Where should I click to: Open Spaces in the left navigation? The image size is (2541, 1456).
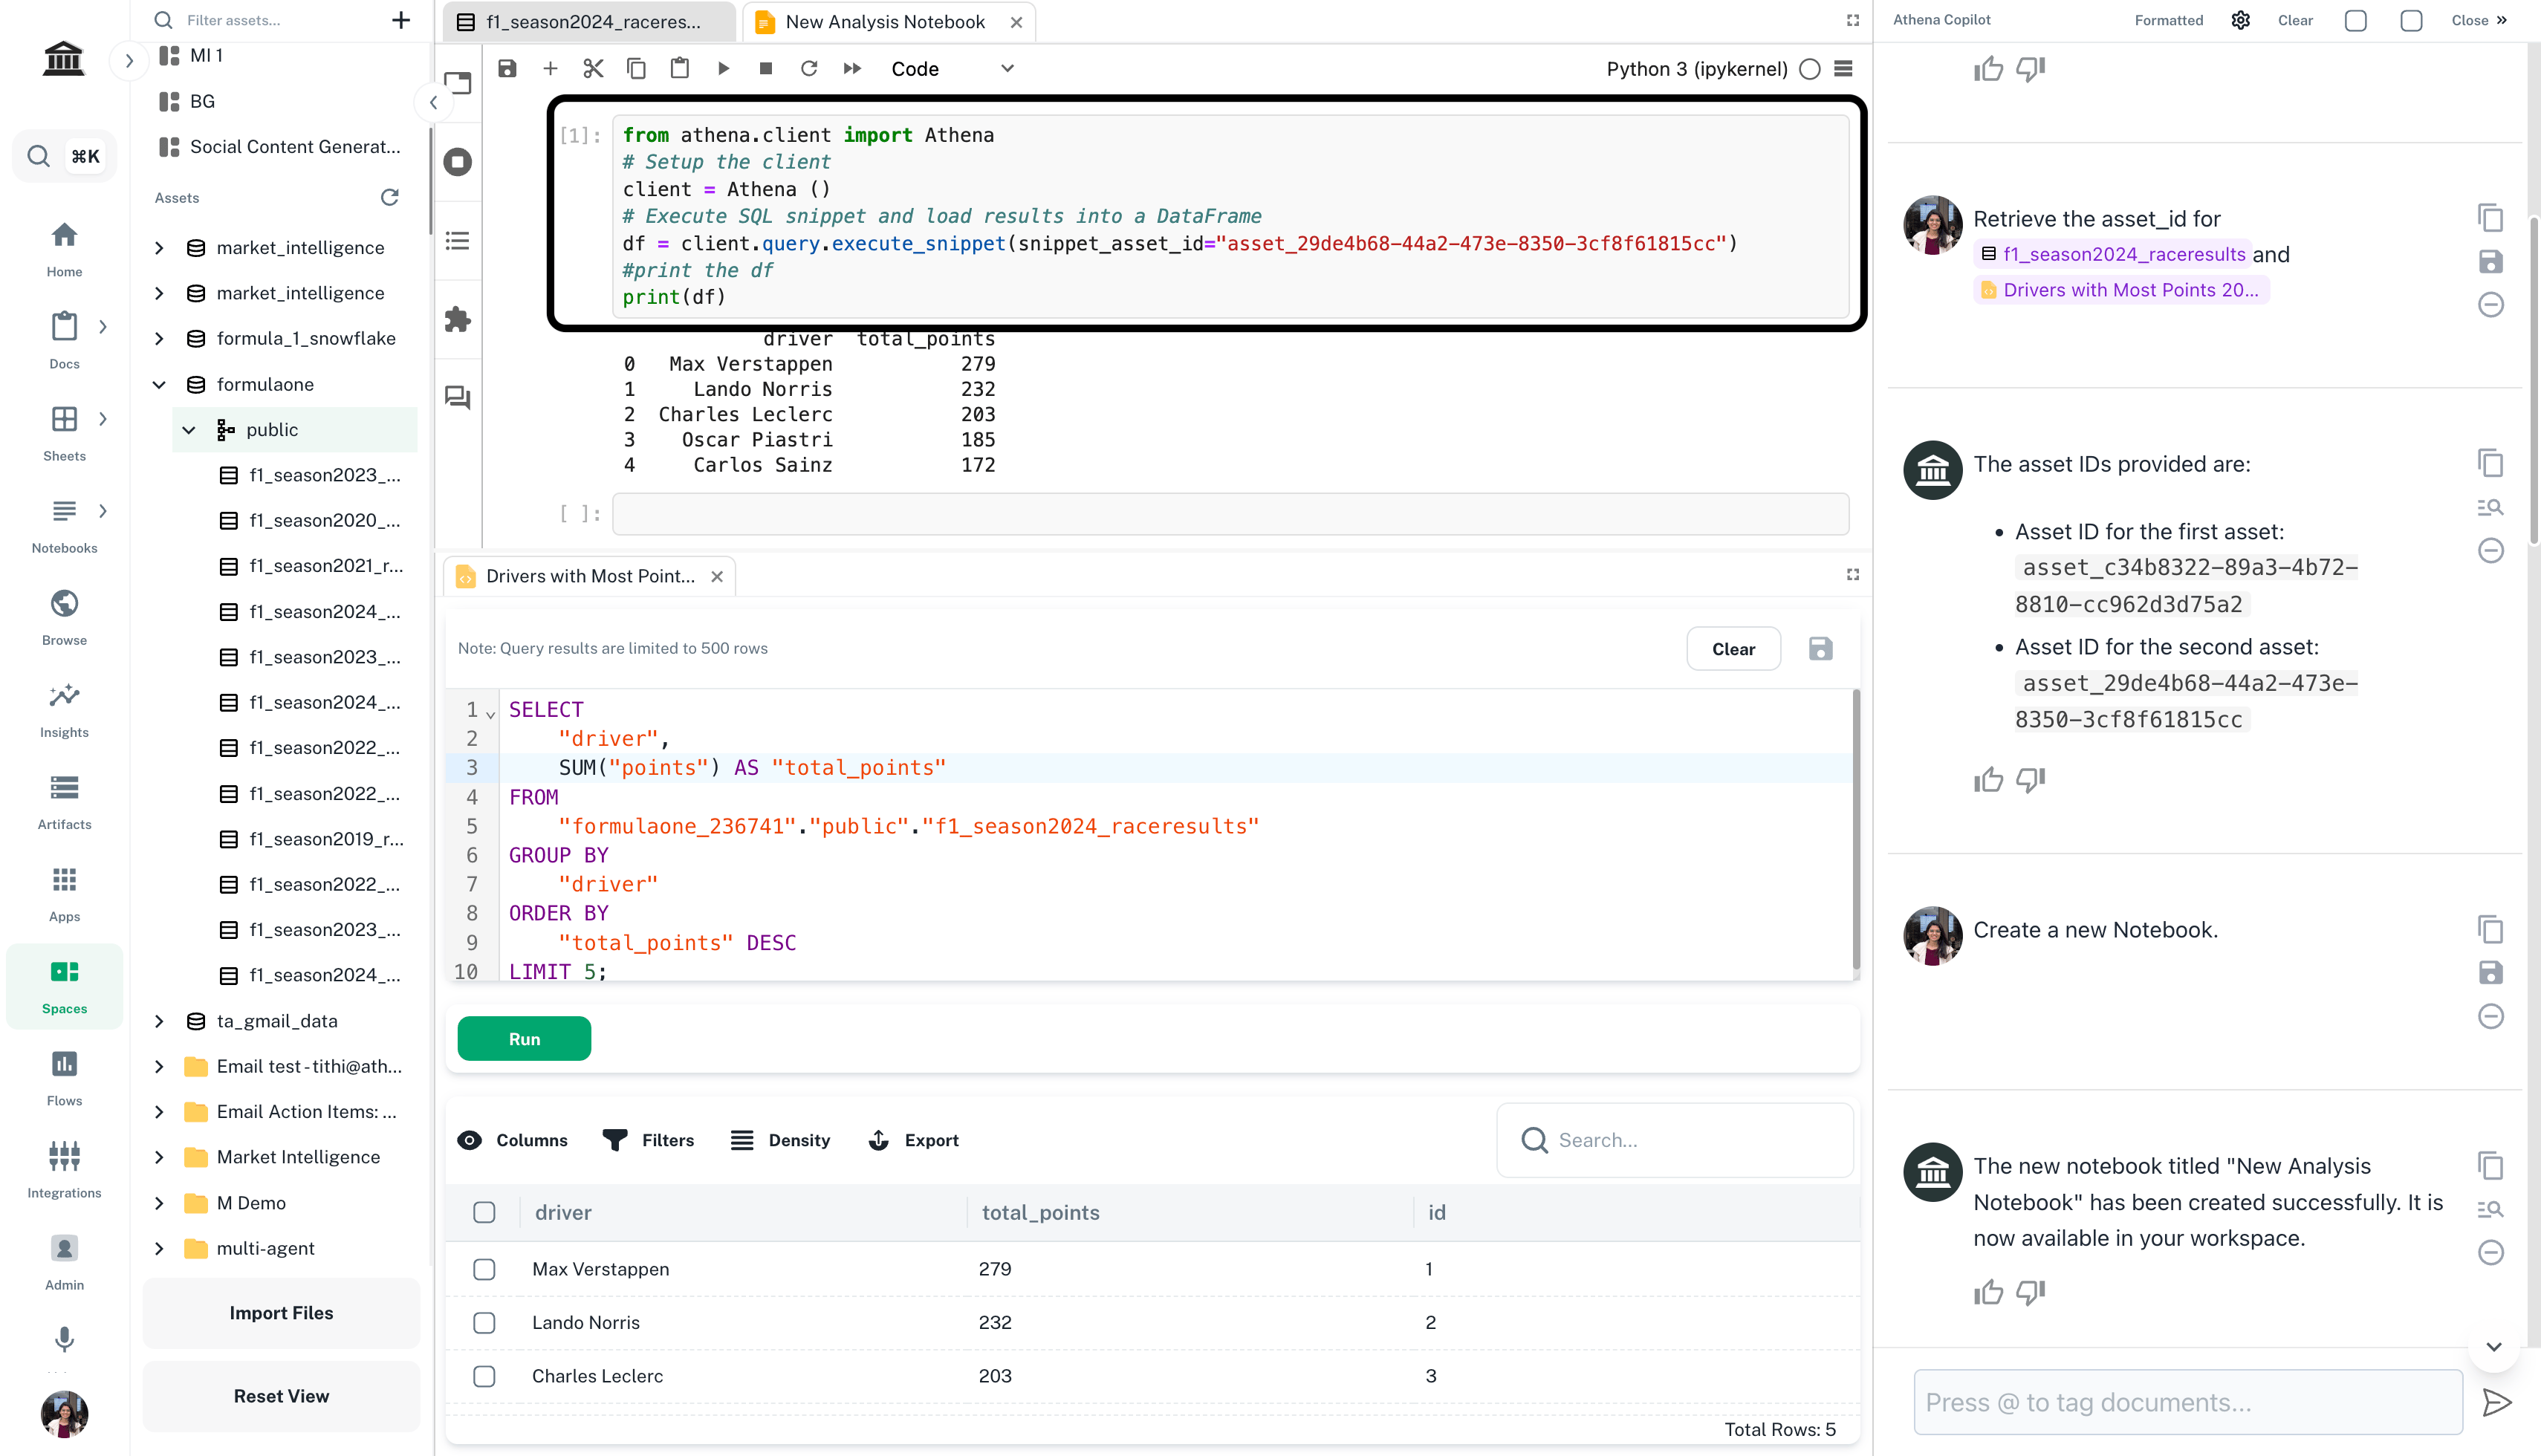point(64,985)
